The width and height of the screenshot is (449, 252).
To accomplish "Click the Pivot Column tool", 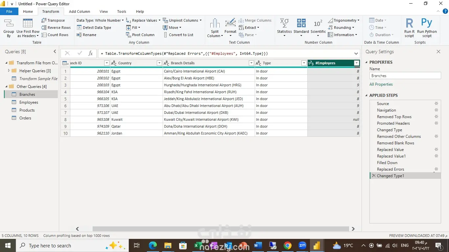I will (140, 35).
